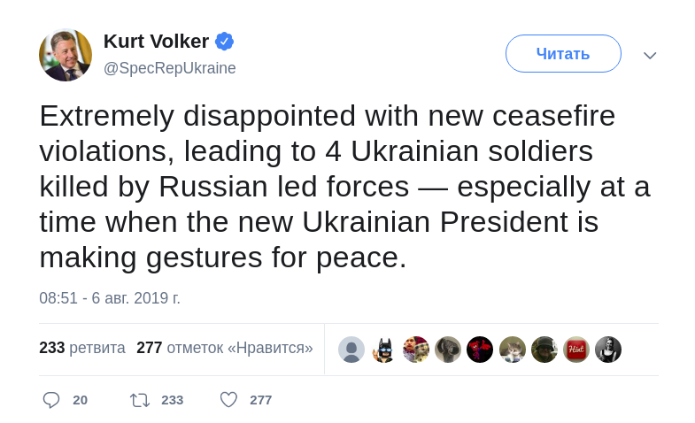Screen dimensions: 695x423
Task: Click the soldier in helmet avatar
Action: [544, 350]
